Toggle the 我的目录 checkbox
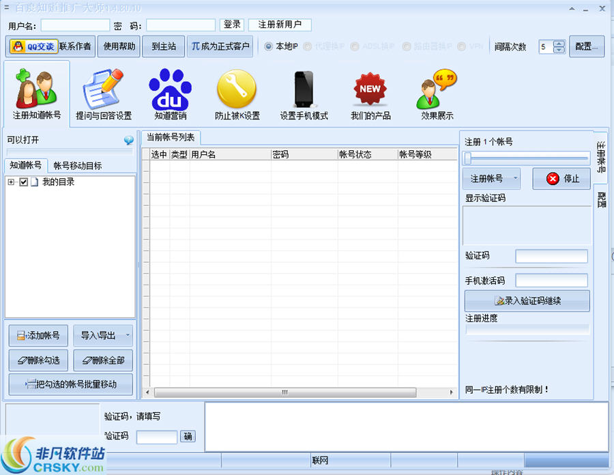The height and width of the screenshot is (475, 614). click(x=23, y=182)
